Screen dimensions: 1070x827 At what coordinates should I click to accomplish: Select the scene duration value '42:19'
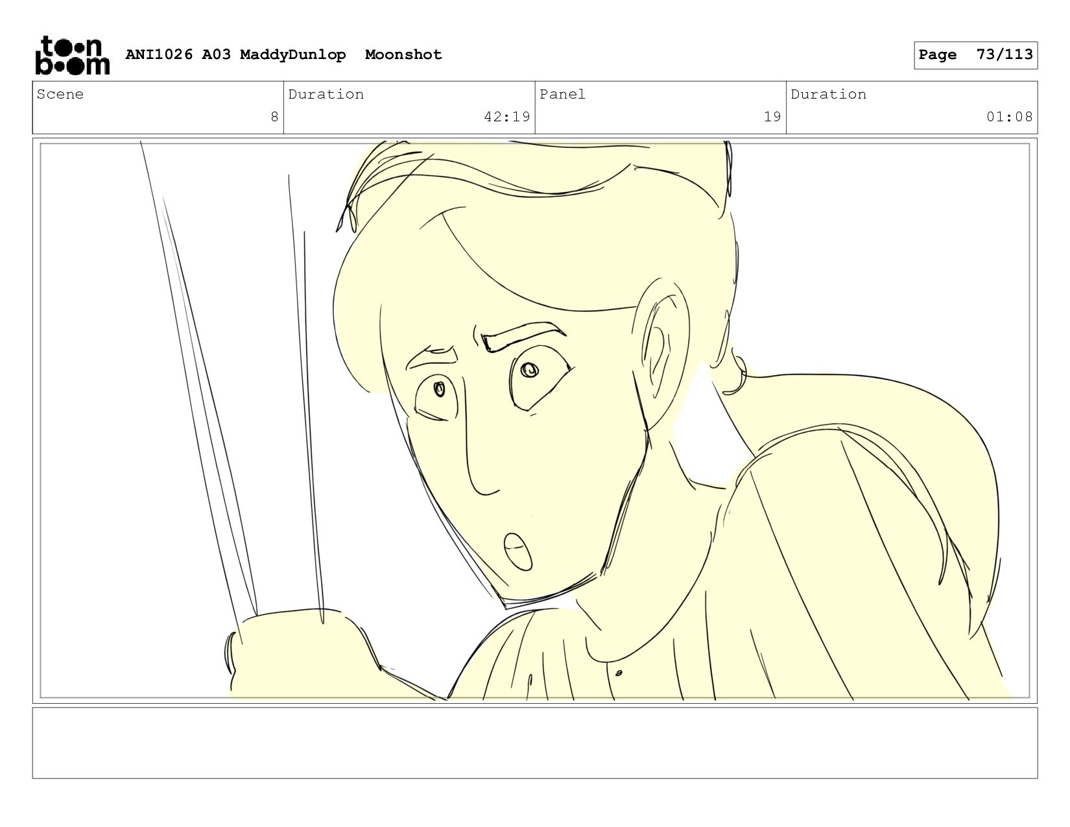click(507, 117)
